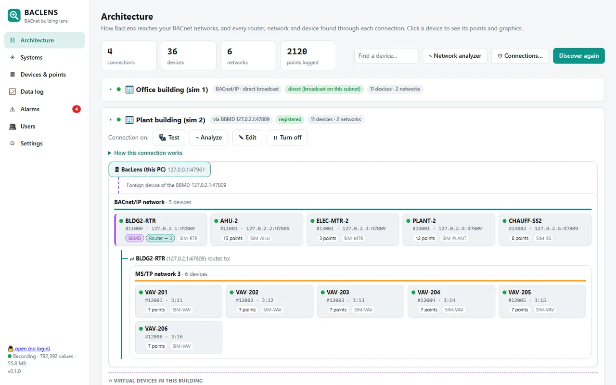Click the BacLens magnifier logo icon
Viewport: 616px width, 385px height.
tap(14, 15)
